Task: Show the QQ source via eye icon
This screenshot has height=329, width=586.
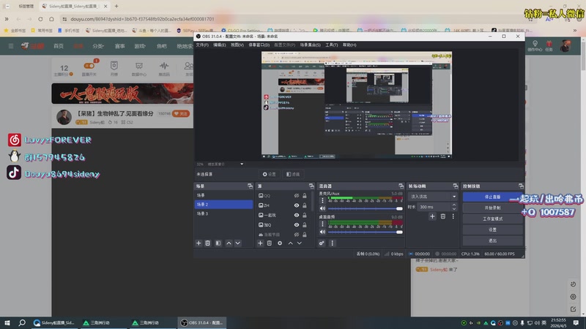Action: click(x=297, y=196)
